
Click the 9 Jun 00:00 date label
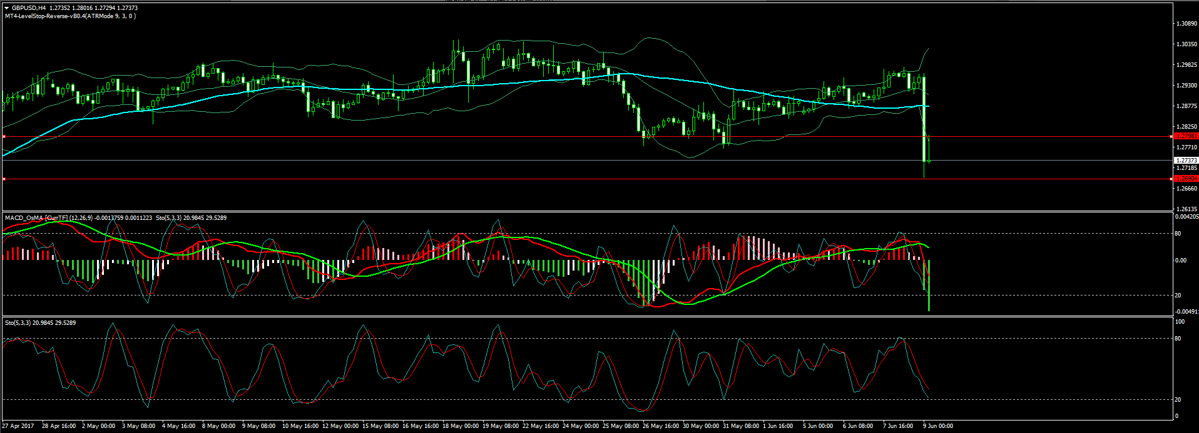point(938,426)
